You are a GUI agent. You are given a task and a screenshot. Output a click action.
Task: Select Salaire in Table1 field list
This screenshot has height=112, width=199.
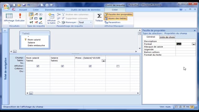[x=31, y=43]
